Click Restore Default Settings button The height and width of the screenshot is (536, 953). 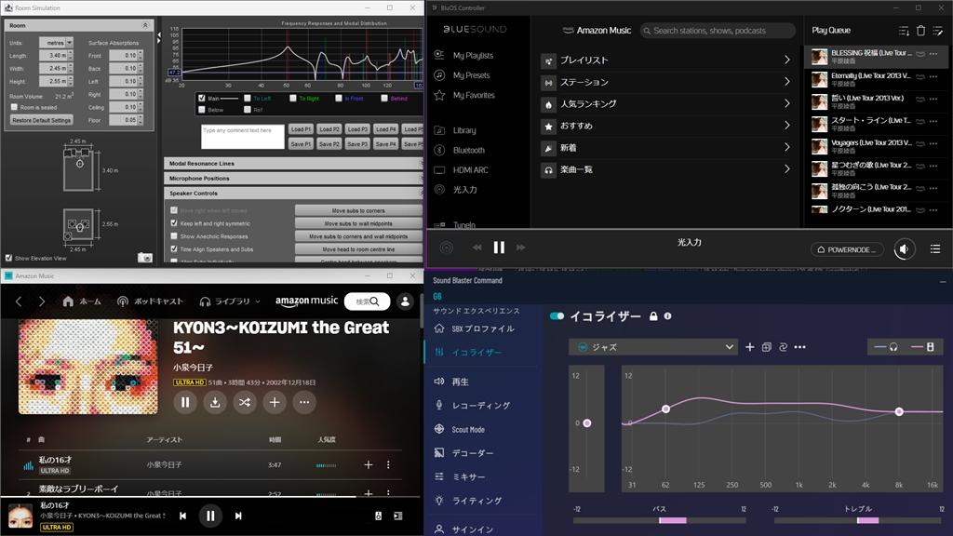[x=41, y=120]
